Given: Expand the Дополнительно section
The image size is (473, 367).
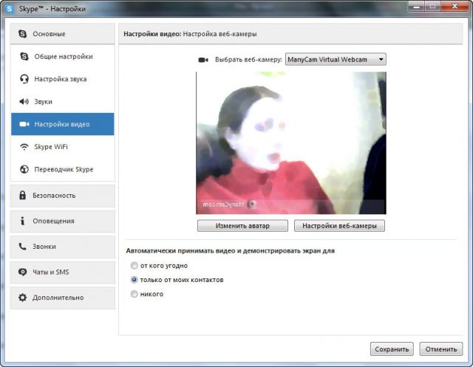Looking at the screenshot, I should click(63, 298).
